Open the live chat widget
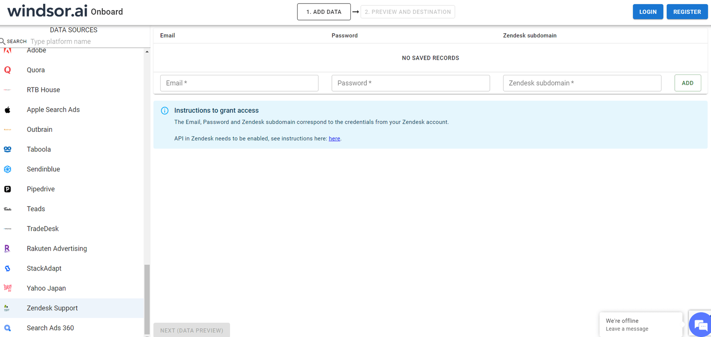The width and height of the screenshot is (711, 337). pos(699,325)
